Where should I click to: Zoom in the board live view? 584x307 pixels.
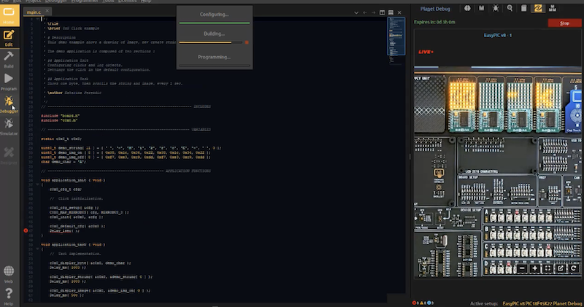[x=535, y=268]
